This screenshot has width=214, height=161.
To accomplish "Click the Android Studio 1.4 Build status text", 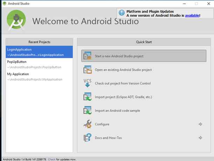I will pyautogui.click(x=25, y=159).
